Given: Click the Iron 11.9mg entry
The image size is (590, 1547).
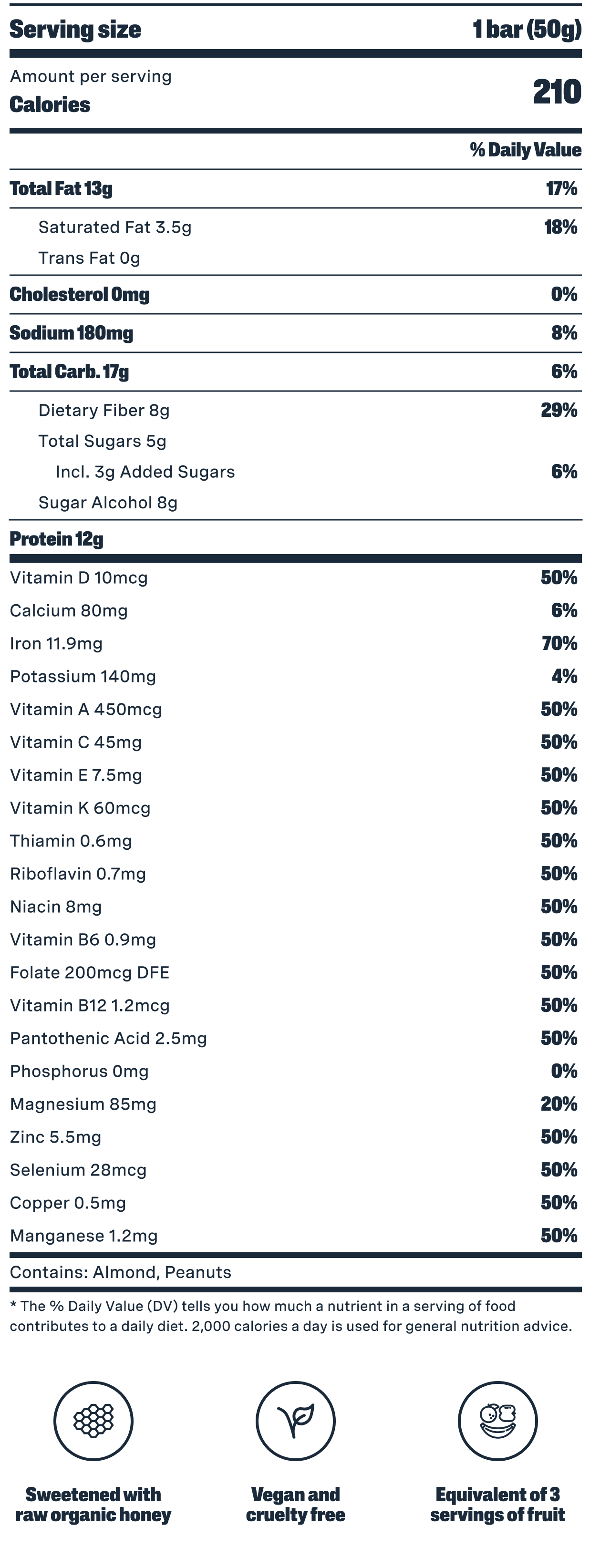Looking at the screenshot, I should [x=56, y=644].
